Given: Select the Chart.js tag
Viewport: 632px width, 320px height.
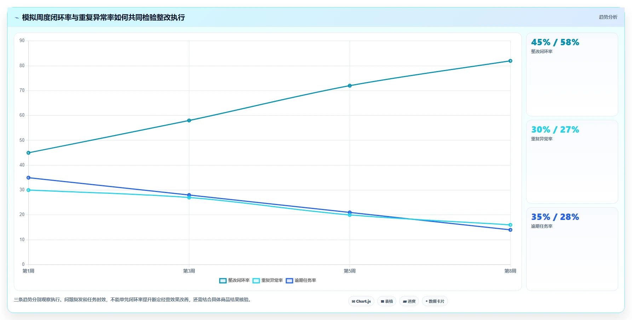Looking at the screenshot, I should 361,301.
